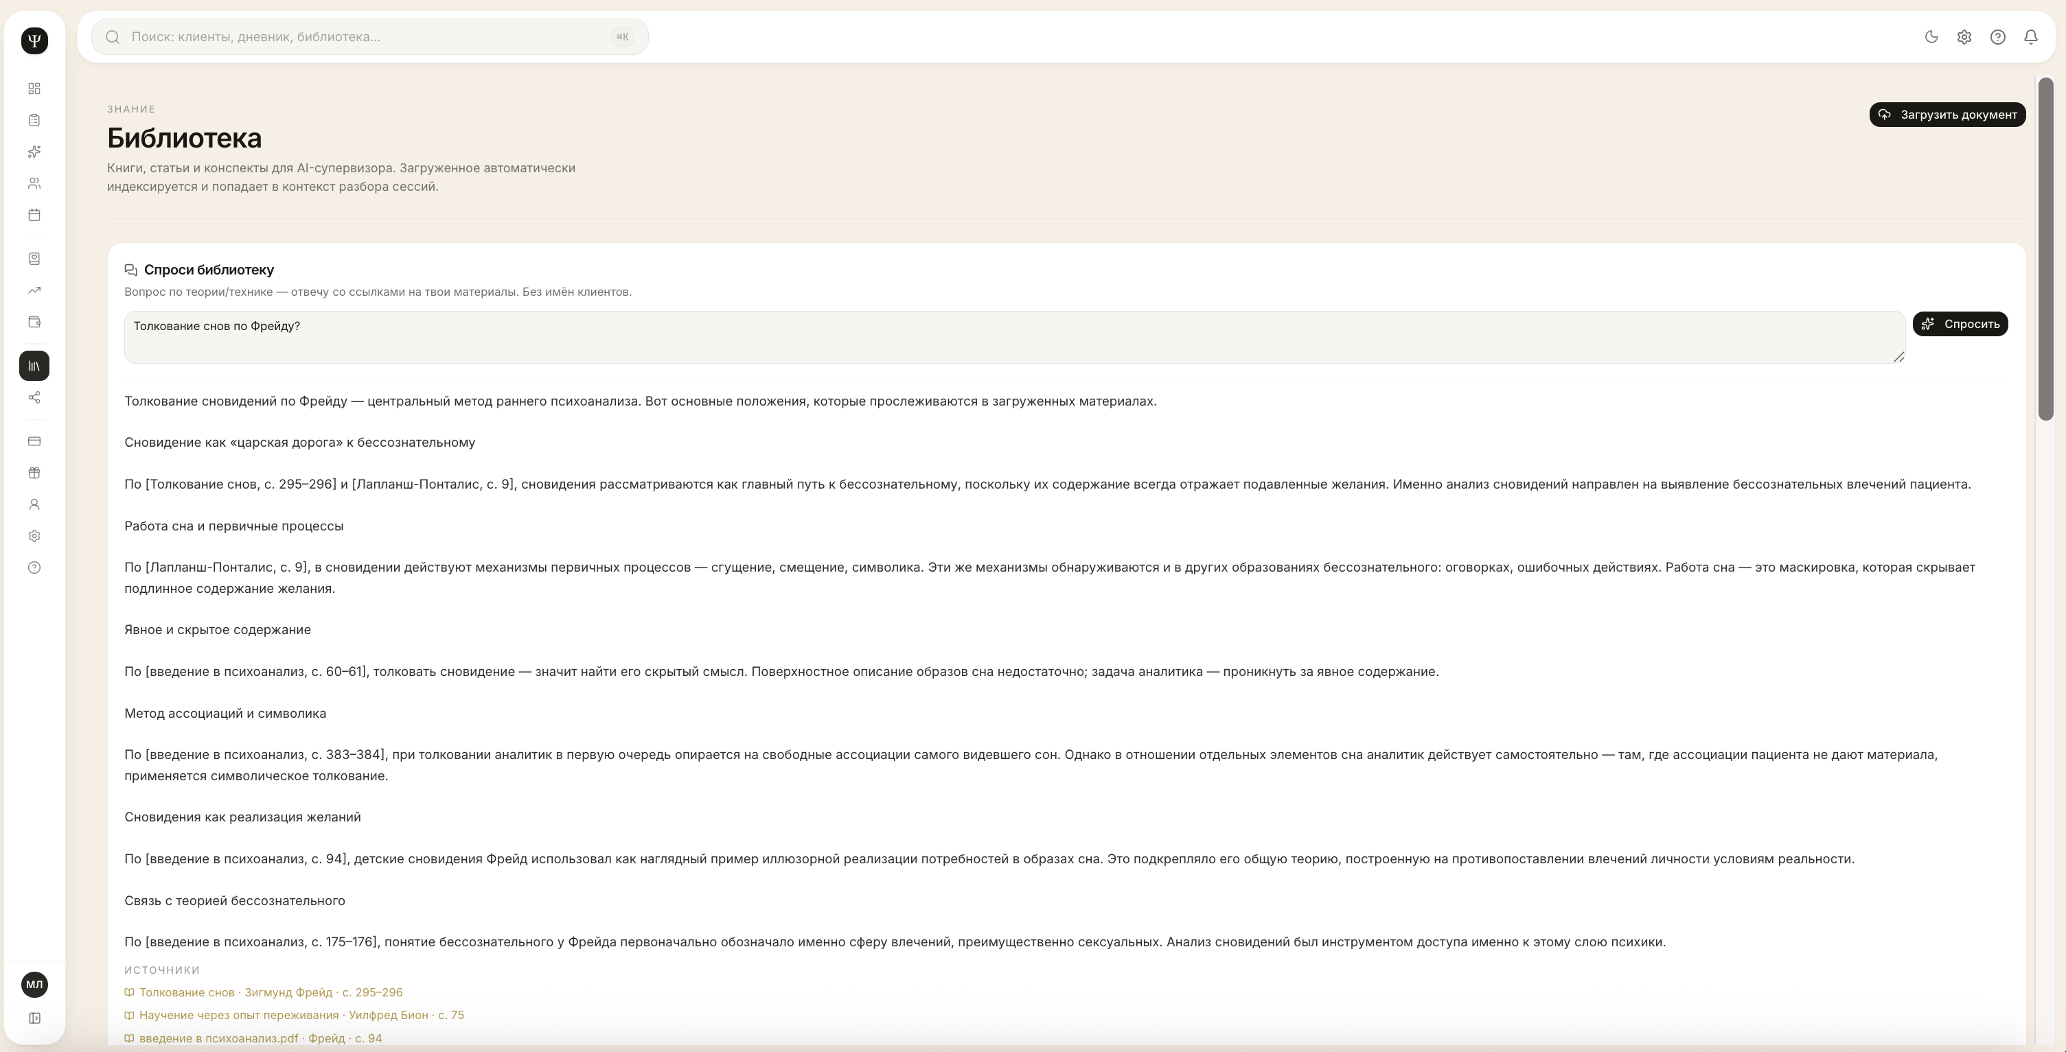Select the active Library sidebar item
The image size is (2066, 1052).
(34, 366)
